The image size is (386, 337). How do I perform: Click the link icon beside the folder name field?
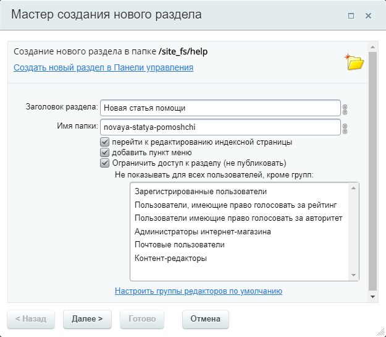pyautogui.click(x=345, y=129)
